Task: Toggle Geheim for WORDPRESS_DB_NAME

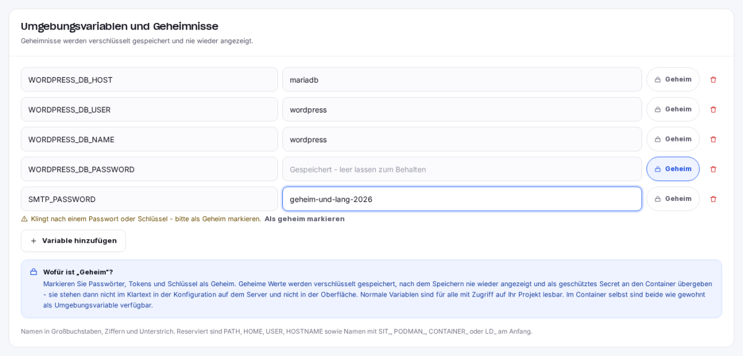Action: click(x=673, y=139)
